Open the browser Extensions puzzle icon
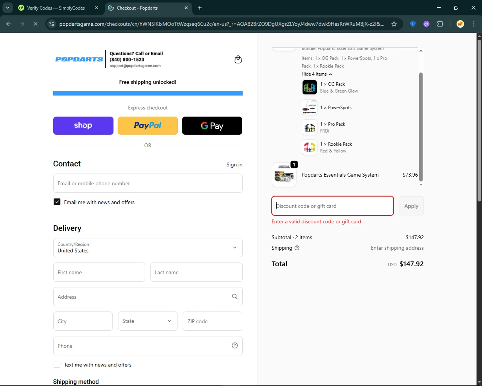The image size is (482, 386). pos(440,24)
